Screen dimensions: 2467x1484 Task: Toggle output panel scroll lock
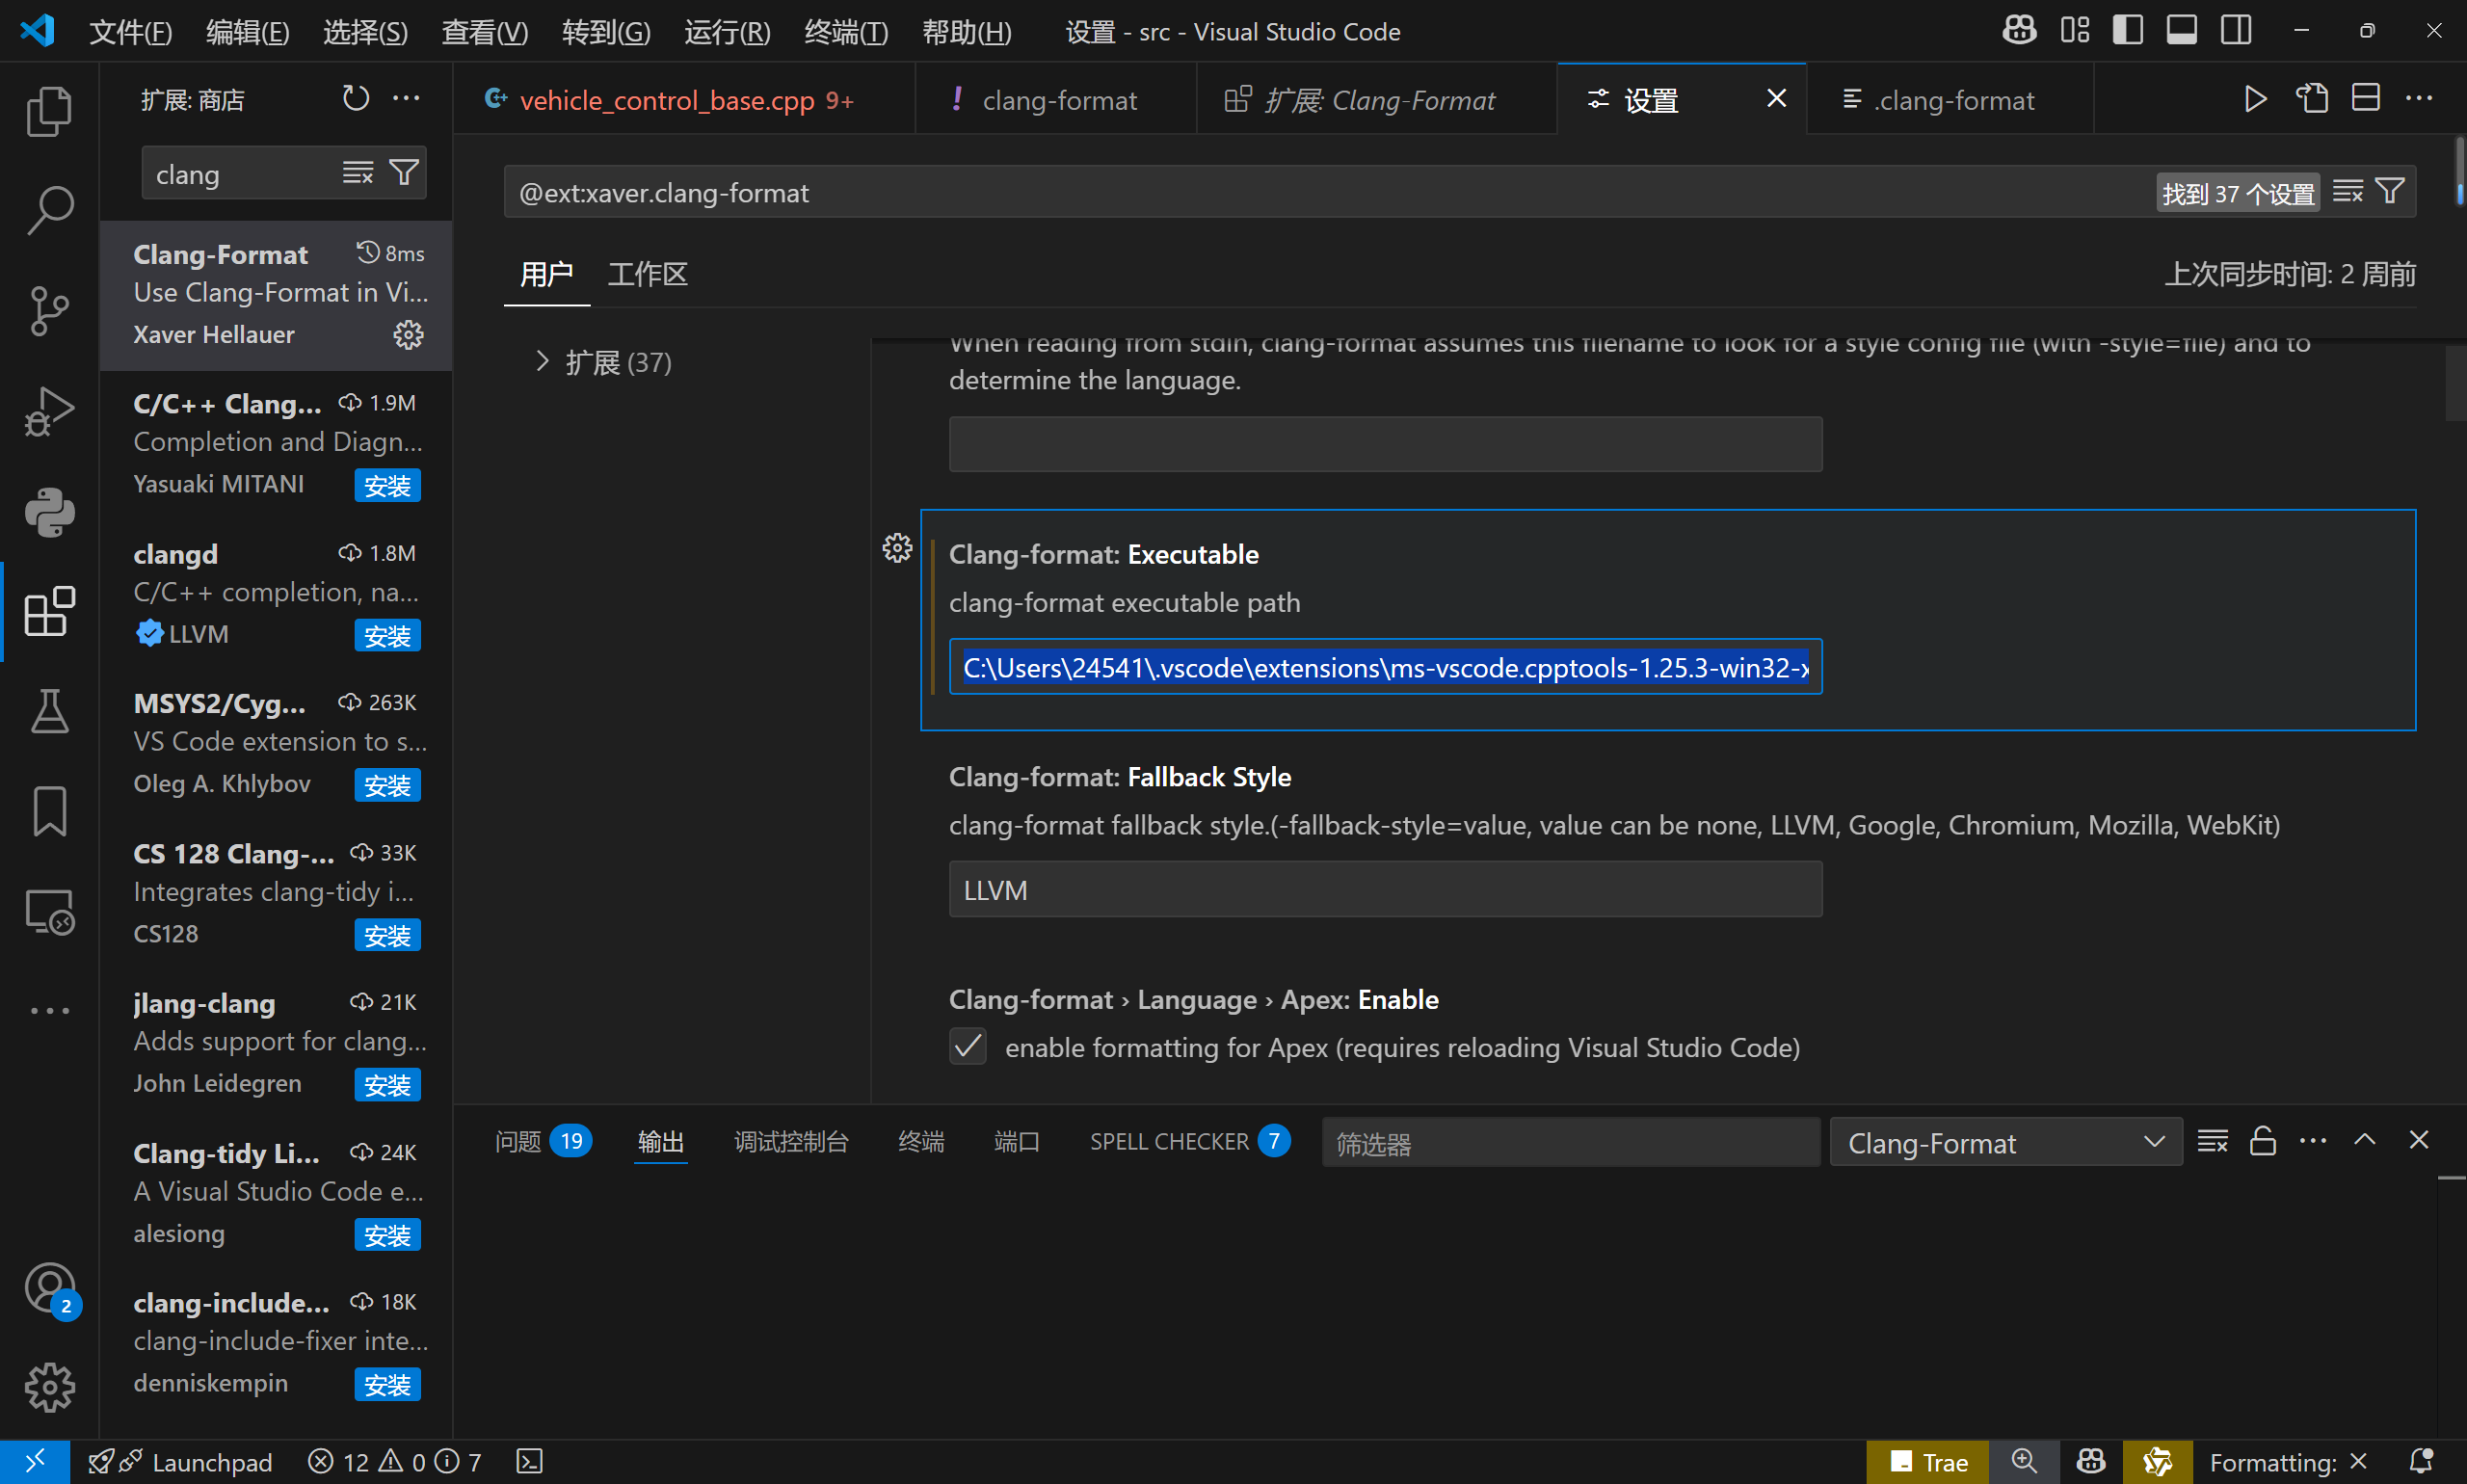(x=2263, y=1141)
